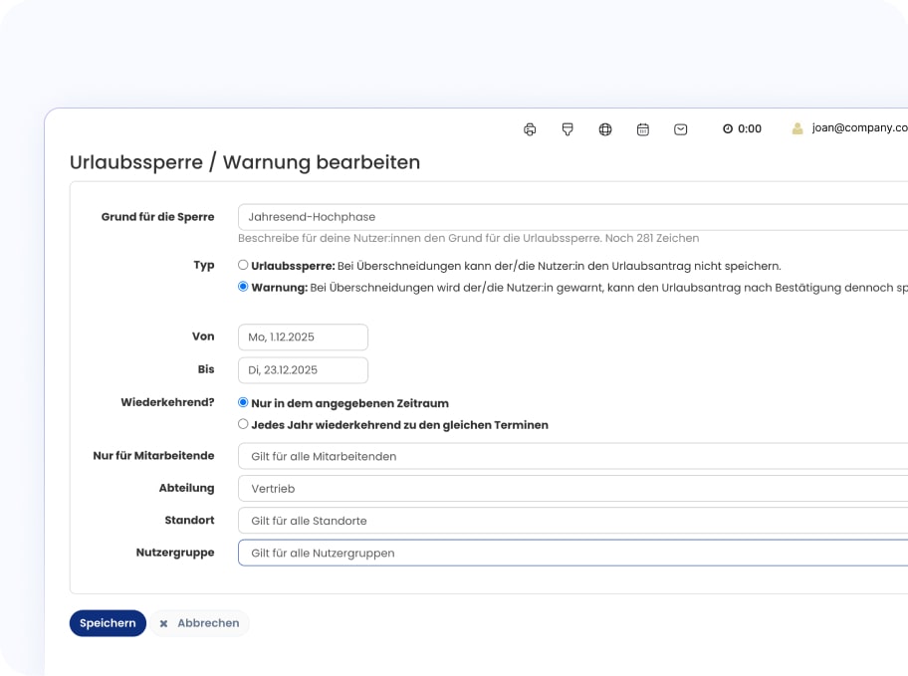The width and height of the screenshot is (908, 676).
Task: Click the 'Grund für die Sperre' label
Action: [x=157, y=217]
